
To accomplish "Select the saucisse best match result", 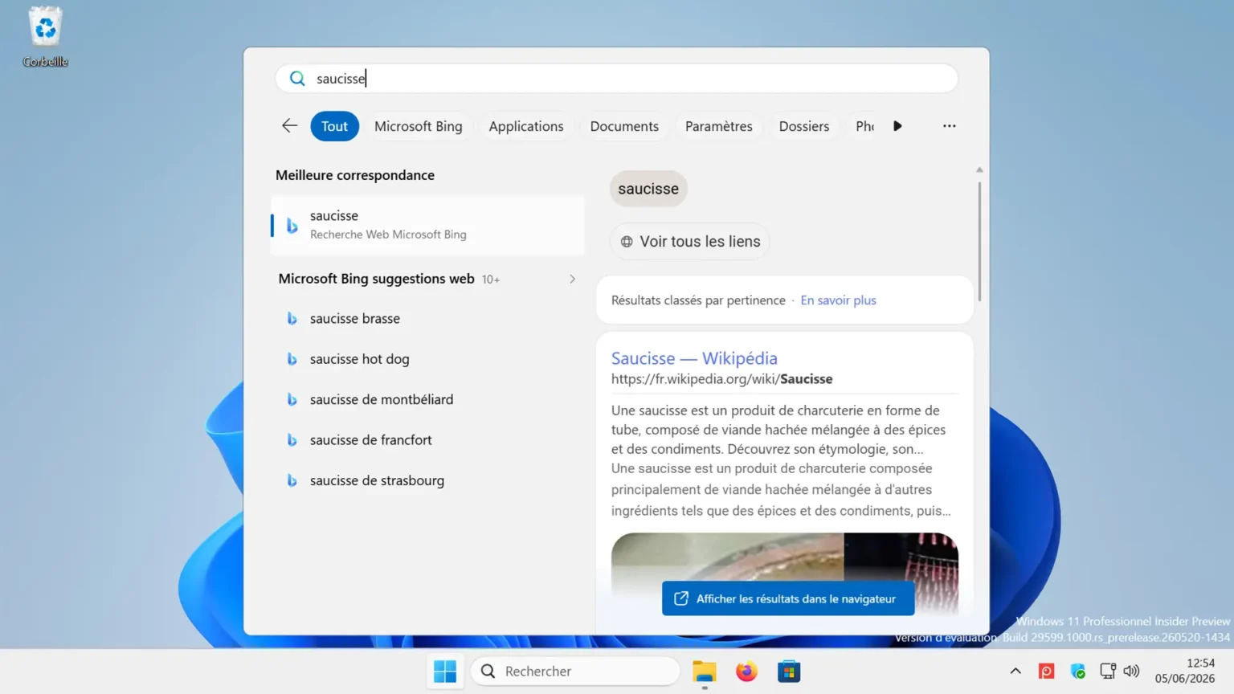I will pyautogui.click(x=427, y=226).
